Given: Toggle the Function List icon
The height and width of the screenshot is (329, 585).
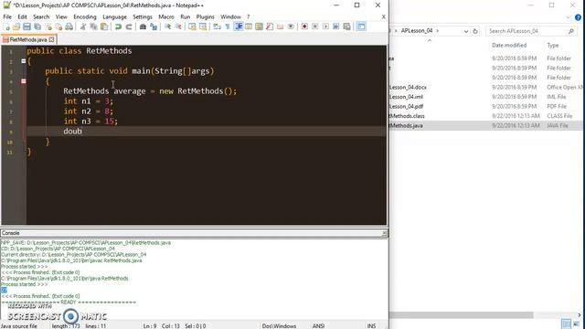Looking at the screenshot, I should [270, 27].
